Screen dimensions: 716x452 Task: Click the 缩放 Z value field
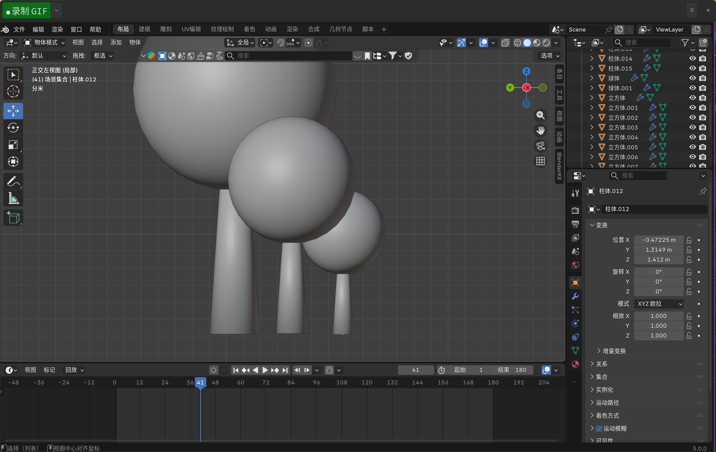click(658, 336)
